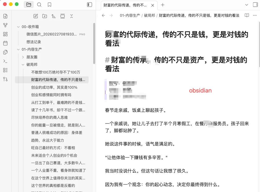The width and height of the screenshot is (260, 192).
Task: Toggle the left sidebar panel icon
Action: (x=90, y=5)
